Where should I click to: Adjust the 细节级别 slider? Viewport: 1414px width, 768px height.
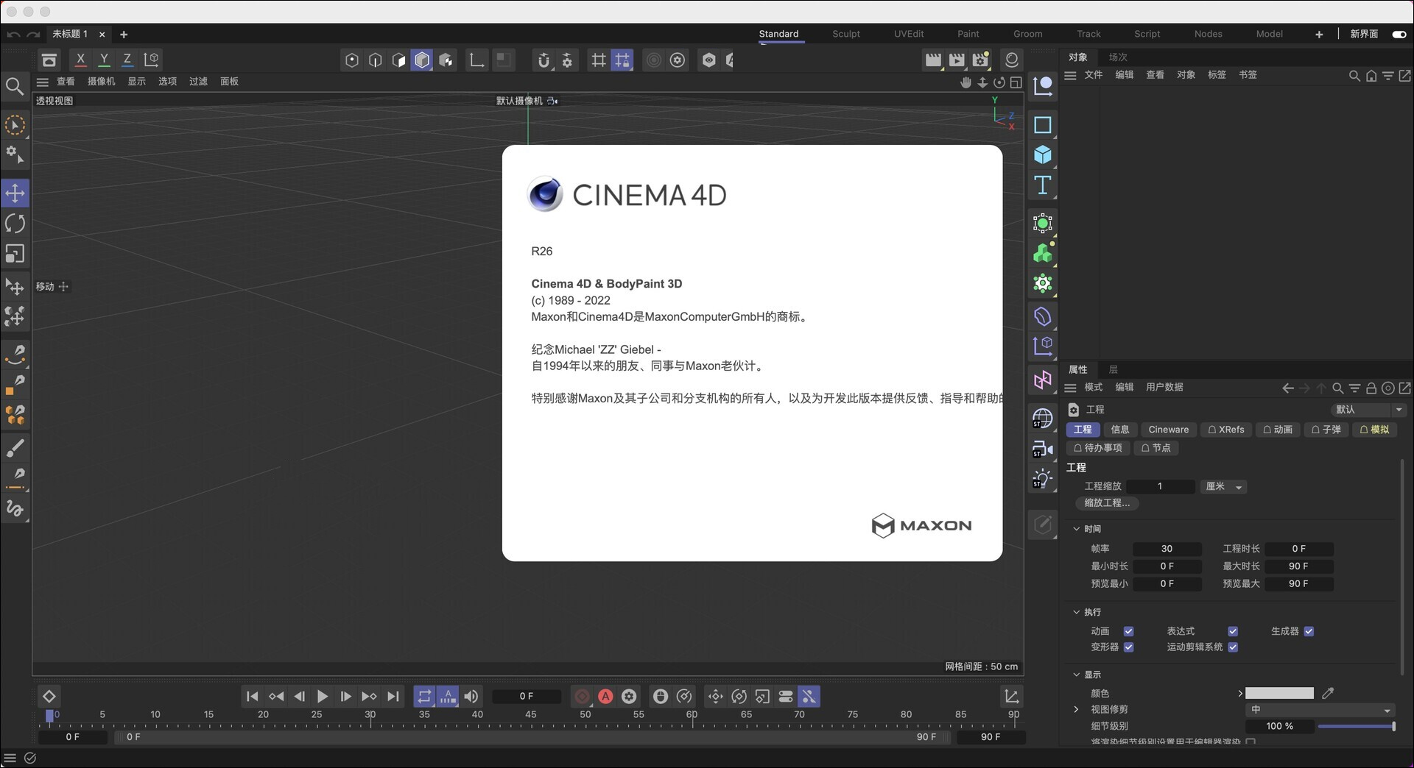[x=1357, y=726]
